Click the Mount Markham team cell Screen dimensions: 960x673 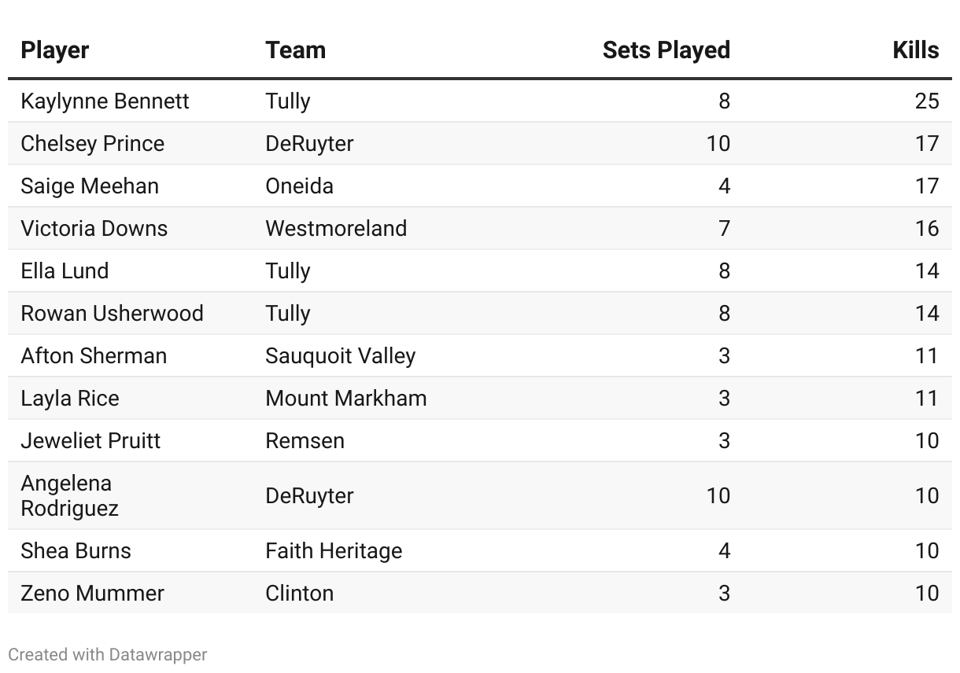tap(345, 399)
